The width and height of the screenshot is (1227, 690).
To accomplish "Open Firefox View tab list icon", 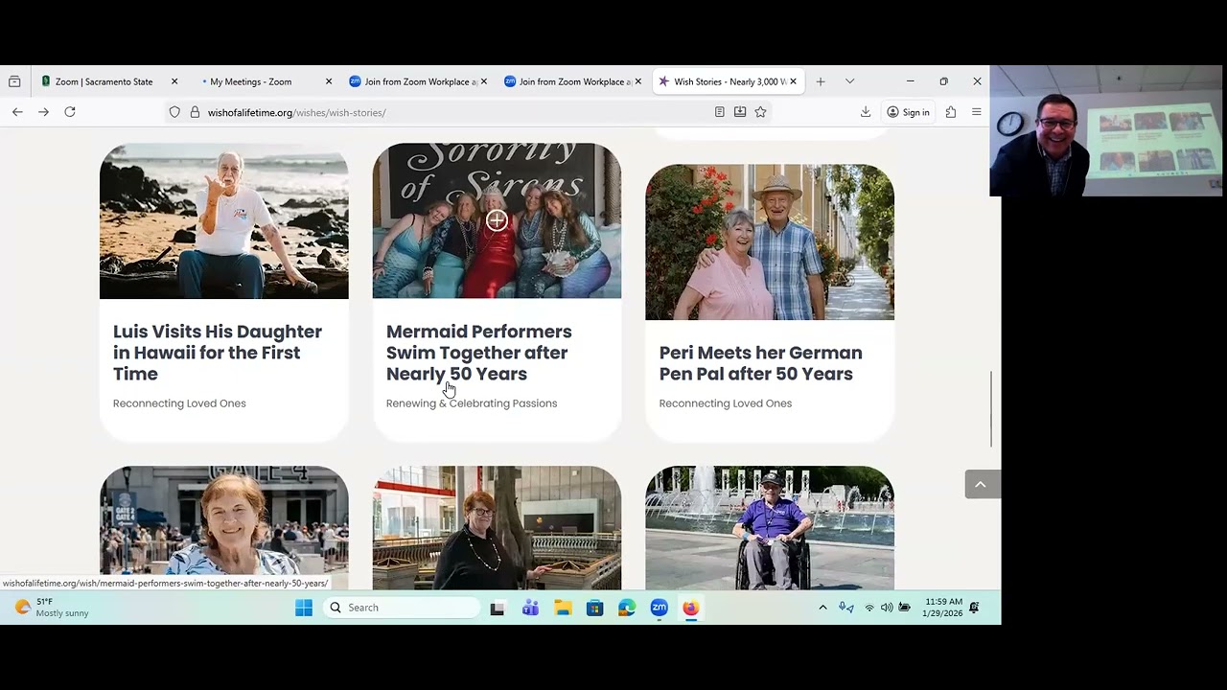I will pos(14,81).
